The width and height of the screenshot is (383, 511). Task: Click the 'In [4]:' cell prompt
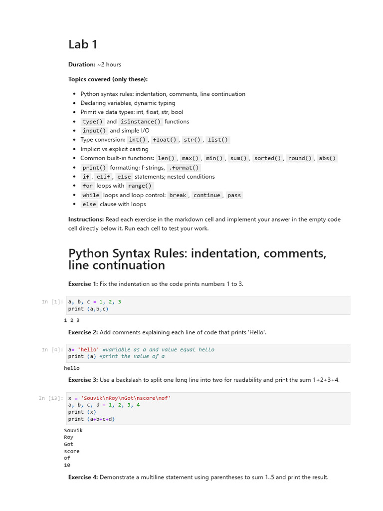tap(52, 350)
